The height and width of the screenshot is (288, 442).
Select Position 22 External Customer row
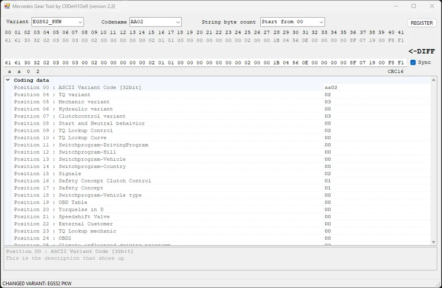point(221,224)
